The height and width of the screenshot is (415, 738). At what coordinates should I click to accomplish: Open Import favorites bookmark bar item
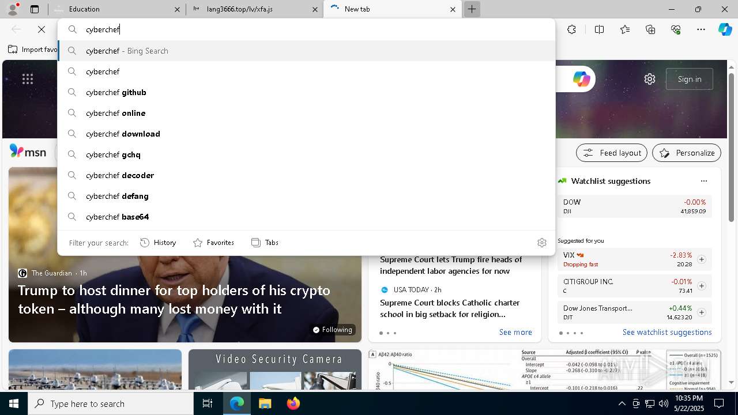[33, 50]
